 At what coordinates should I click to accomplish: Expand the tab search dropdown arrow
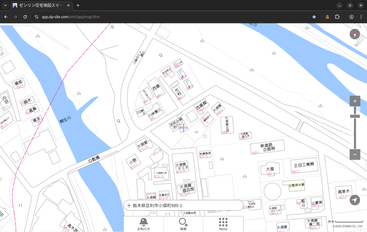point(5,5)
